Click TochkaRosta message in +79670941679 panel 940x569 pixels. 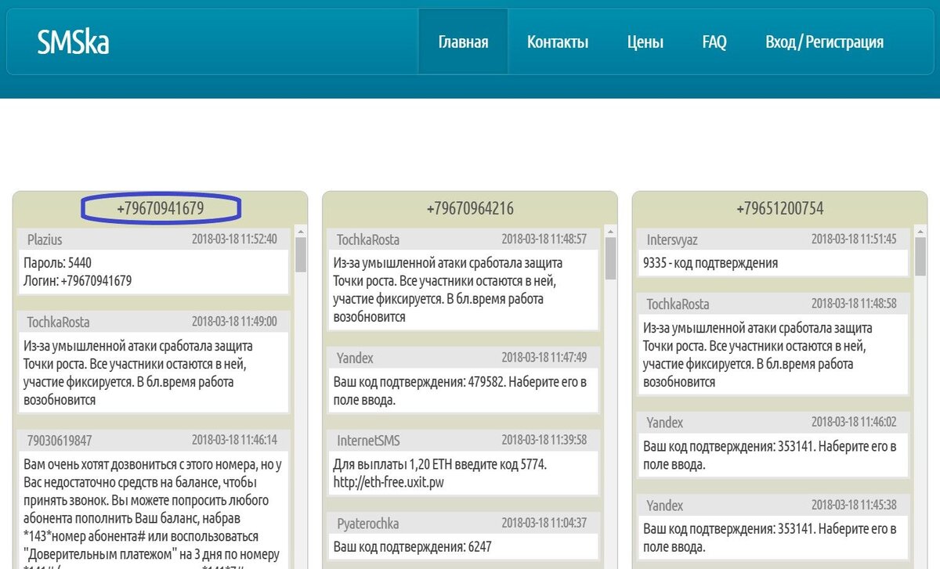154,373
